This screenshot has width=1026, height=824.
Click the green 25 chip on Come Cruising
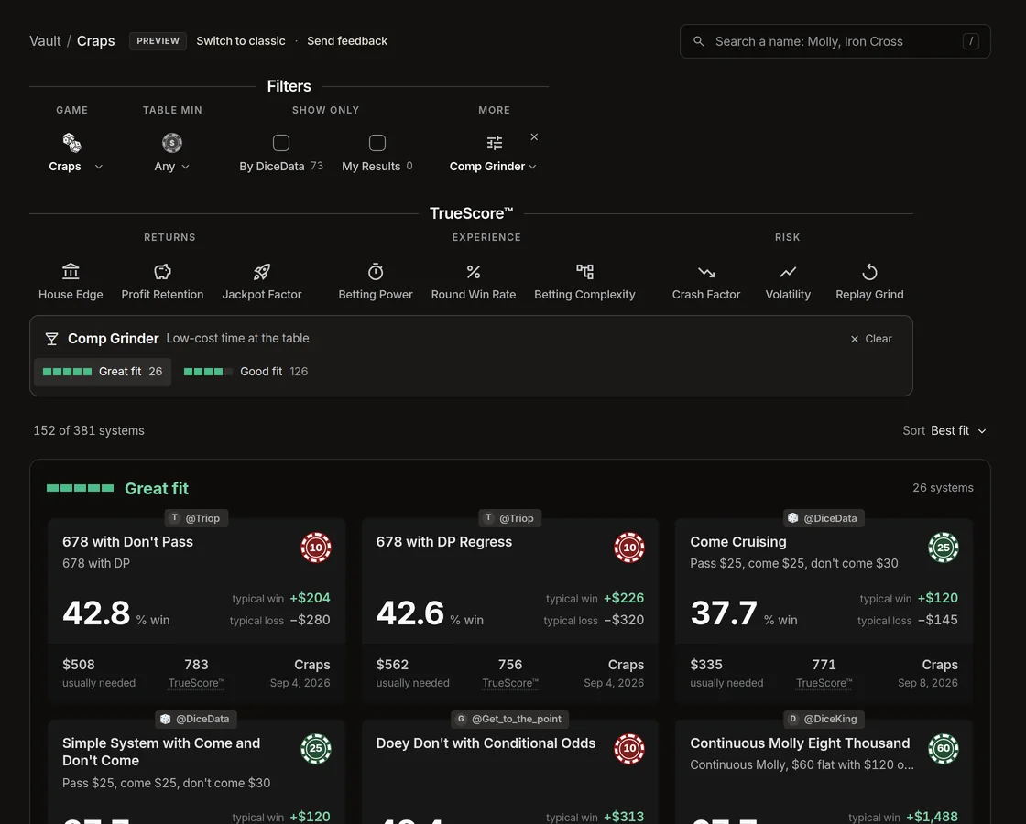click(944, 548)
